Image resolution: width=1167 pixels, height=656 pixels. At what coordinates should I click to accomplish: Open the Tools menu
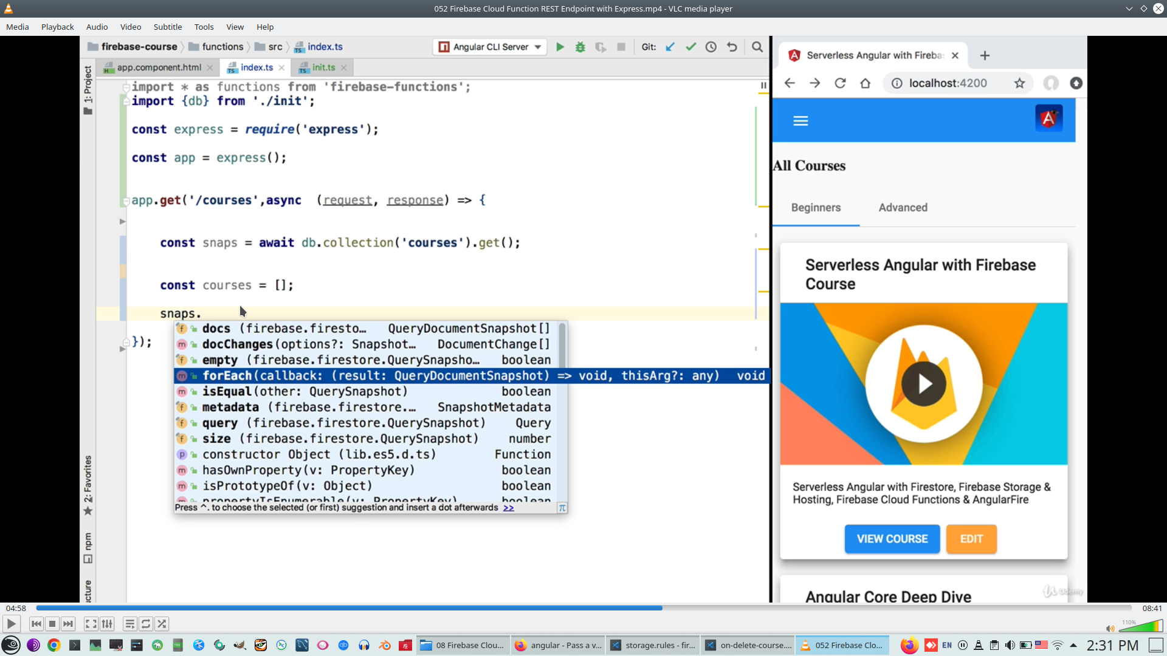pos(204,27)
